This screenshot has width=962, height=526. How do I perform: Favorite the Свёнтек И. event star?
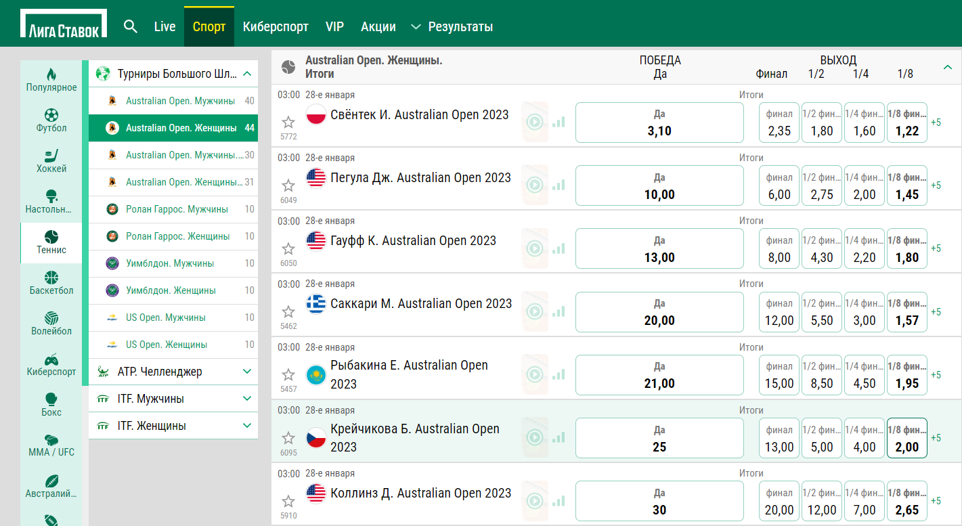tap(288, 122)
